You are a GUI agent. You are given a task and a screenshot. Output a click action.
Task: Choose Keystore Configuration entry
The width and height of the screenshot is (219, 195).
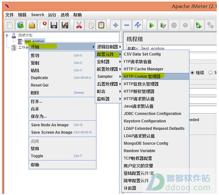click(x=155, y=121)
